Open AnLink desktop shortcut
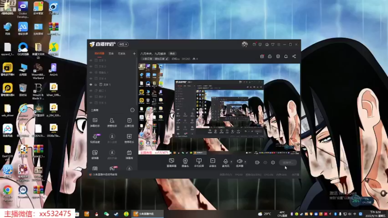The height and width of the screenshot is (218, 388). point(53,69)
